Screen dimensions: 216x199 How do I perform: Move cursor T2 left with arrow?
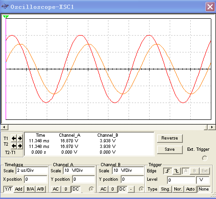click(14, 146)
